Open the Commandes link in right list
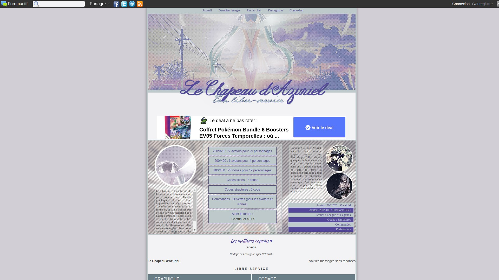The image size is (499, 280). 343,225
